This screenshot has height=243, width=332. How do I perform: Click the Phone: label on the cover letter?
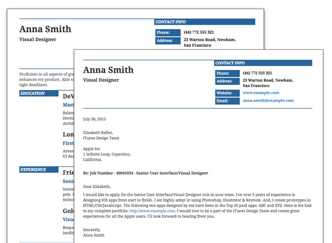point(228,73)
